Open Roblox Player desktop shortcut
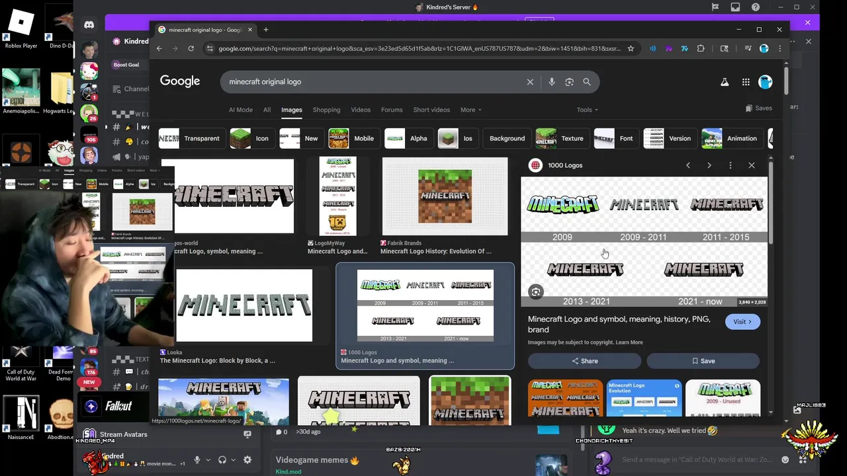This screenshot has width=847, height=476. 21,30
